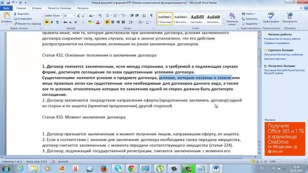Toggle italic (К) formatting
308x173 pixels.
tap(52, 22)
